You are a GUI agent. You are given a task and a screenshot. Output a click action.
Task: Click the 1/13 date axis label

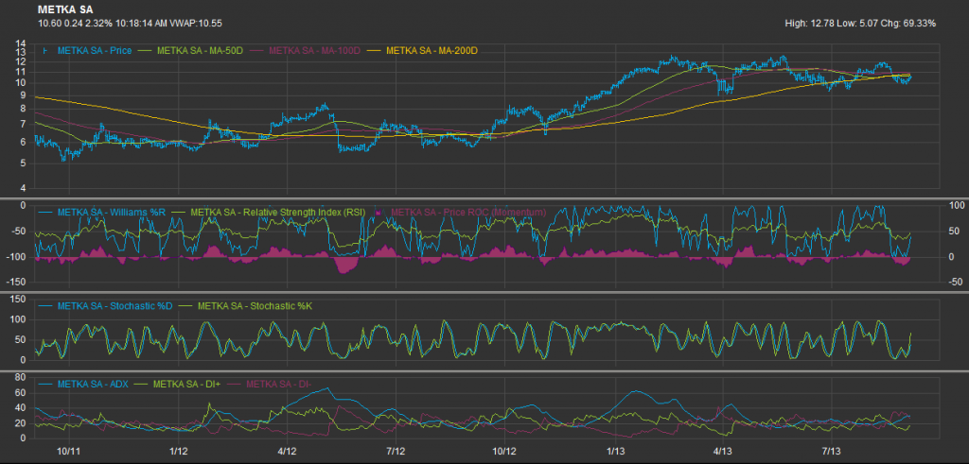pyautogui.click(x=615, y=451)
